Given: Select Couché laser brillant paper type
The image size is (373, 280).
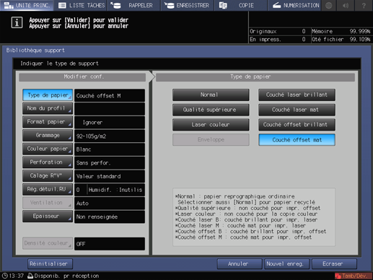Looking at the screenshot, I should point(297,95).
